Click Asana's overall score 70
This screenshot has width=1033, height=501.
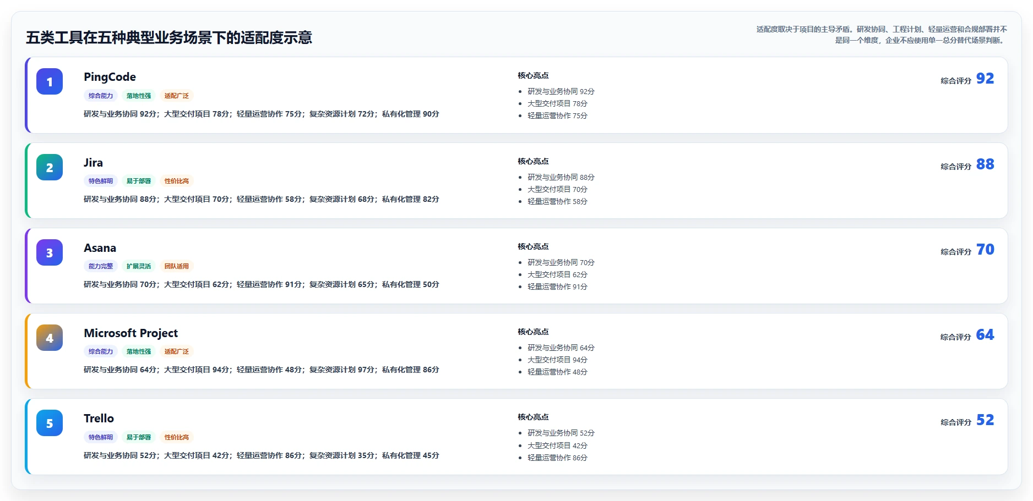pyautogui.click(x=985, y=250)
